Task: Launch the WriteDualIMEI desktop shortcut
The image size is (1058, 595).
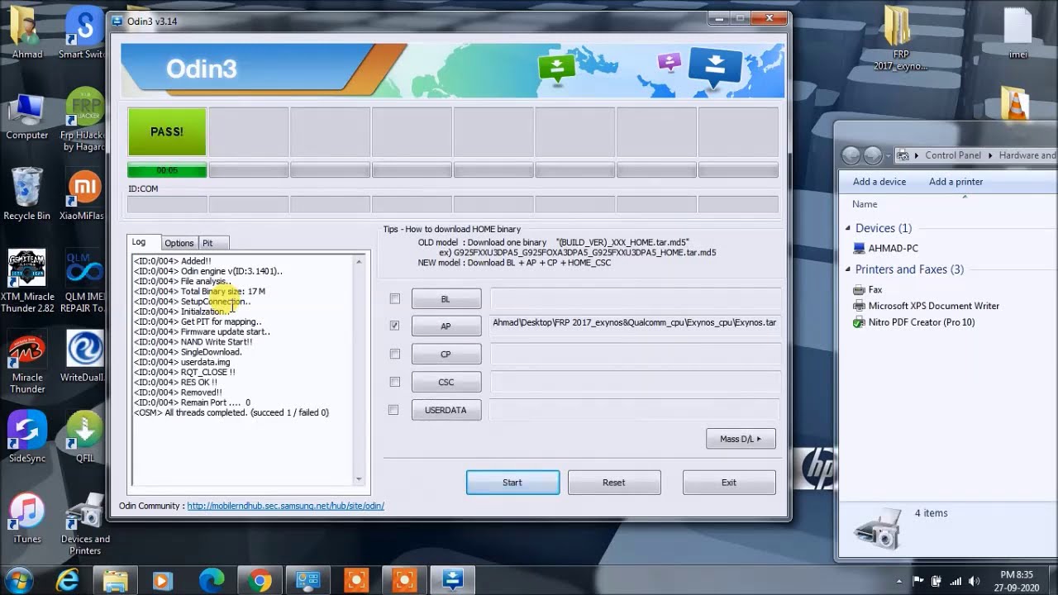Action: [x=83, y=356]
